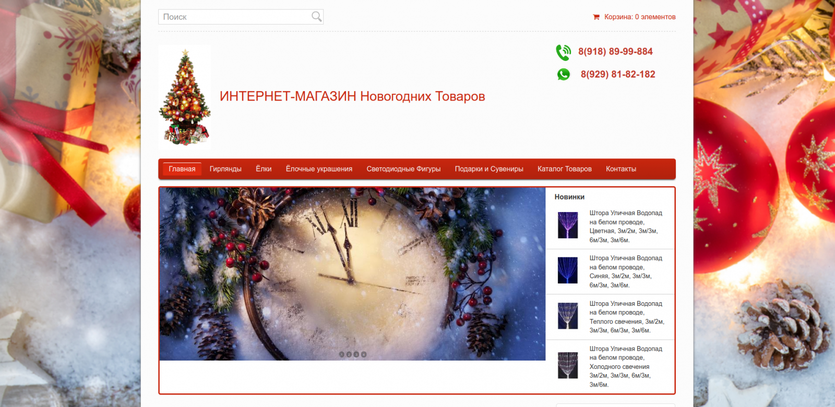This screenshot has height=407, width=835.
Task: Click the Новинки heading
Action: [x=569, y=197]
